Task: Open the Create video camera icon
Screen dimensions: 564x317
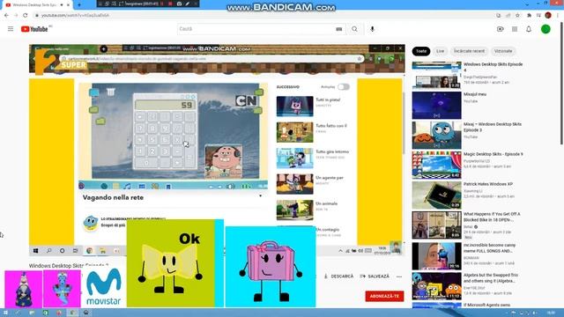Action: pyautogui.click(x=501, y=29)
